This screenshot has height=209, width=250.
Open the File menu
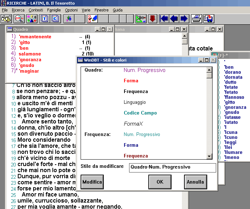5,10
